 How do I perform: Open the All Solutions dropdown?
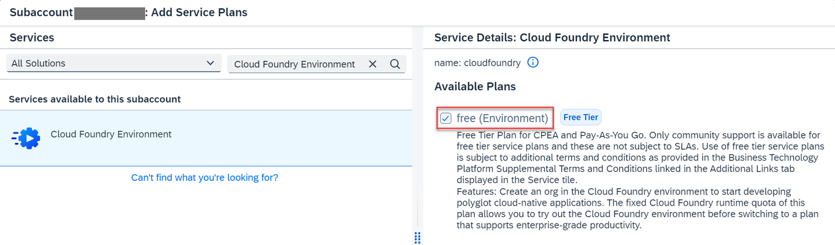point(114,64)
